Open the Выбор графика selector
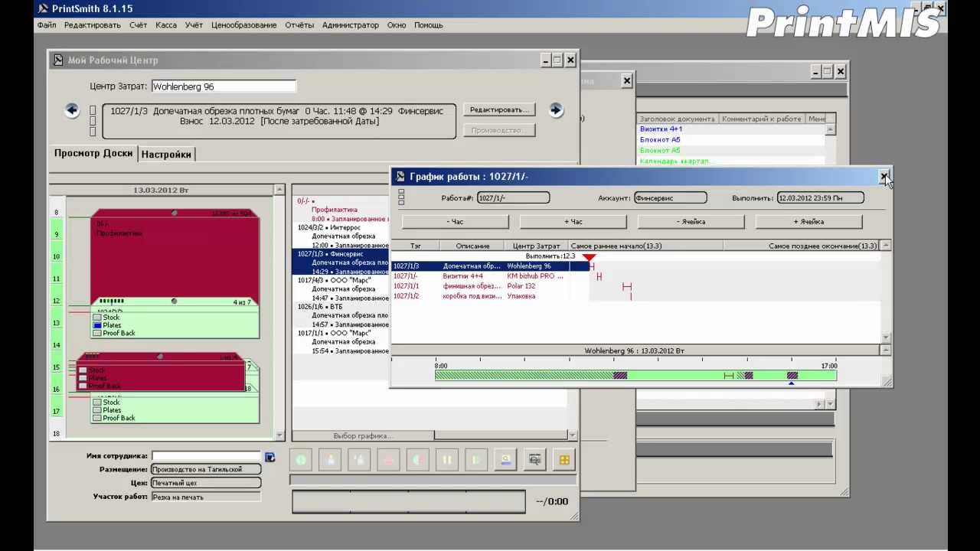The width and height of the screenshot is (980, 551). click(363, 436)
